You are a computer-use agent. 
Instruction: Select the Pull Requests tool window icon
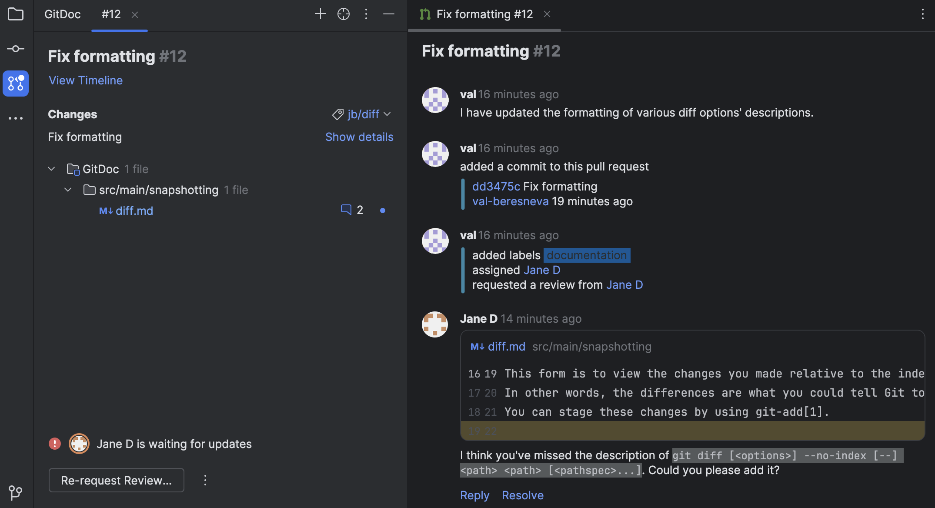[x=16, y=84]
